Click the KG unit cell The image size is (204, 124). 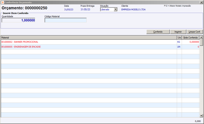179,42
